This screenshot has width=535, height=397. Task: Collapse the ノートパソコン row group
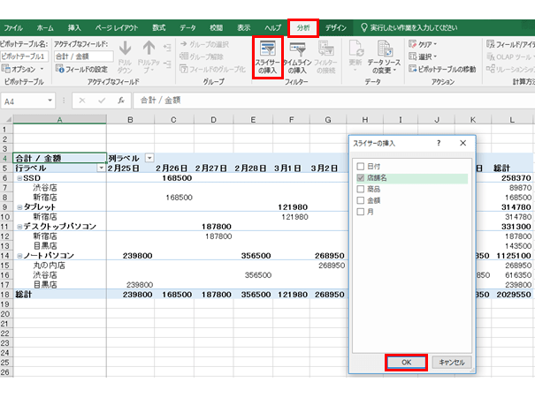[19, 256]
